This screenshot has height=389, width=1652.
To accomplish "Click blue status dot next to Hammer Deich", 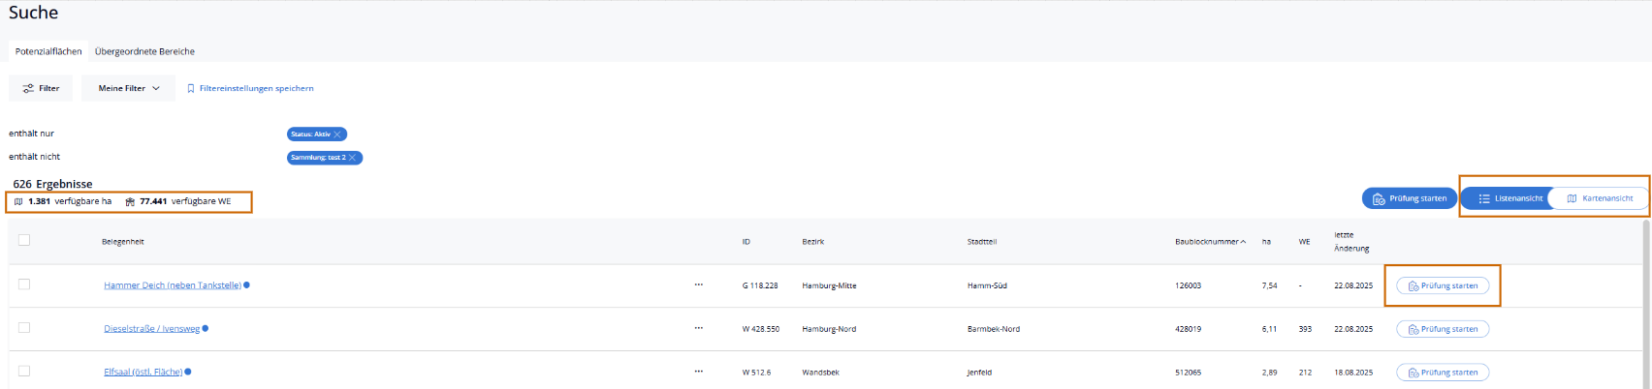I will 247,285.
